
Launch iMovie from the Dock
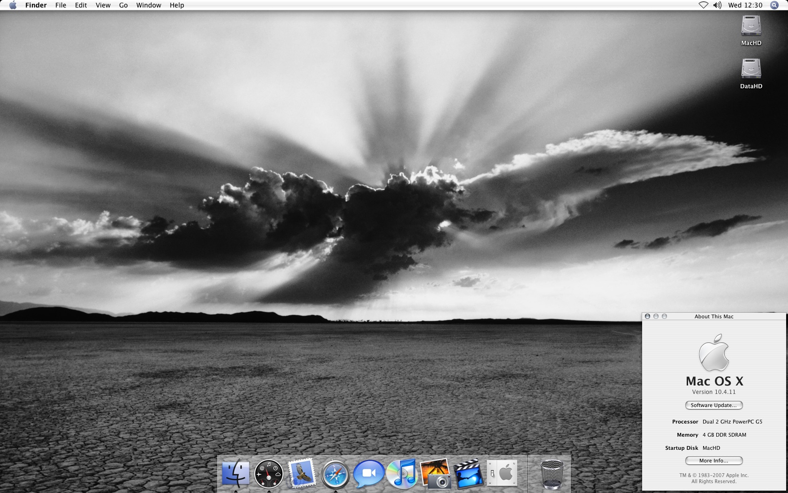tap(469, 473)
